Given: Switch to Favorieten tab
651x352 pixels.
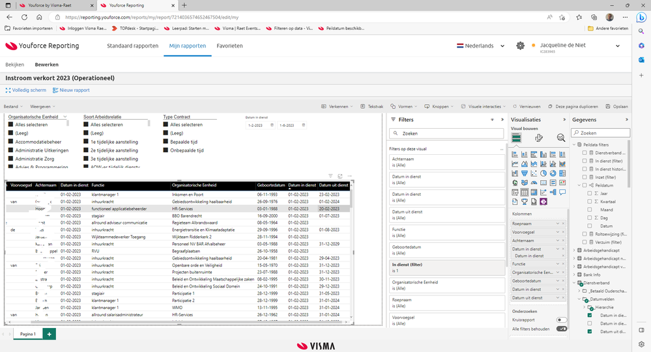Looking at the screenshot, I should click(x=229, y=46).
